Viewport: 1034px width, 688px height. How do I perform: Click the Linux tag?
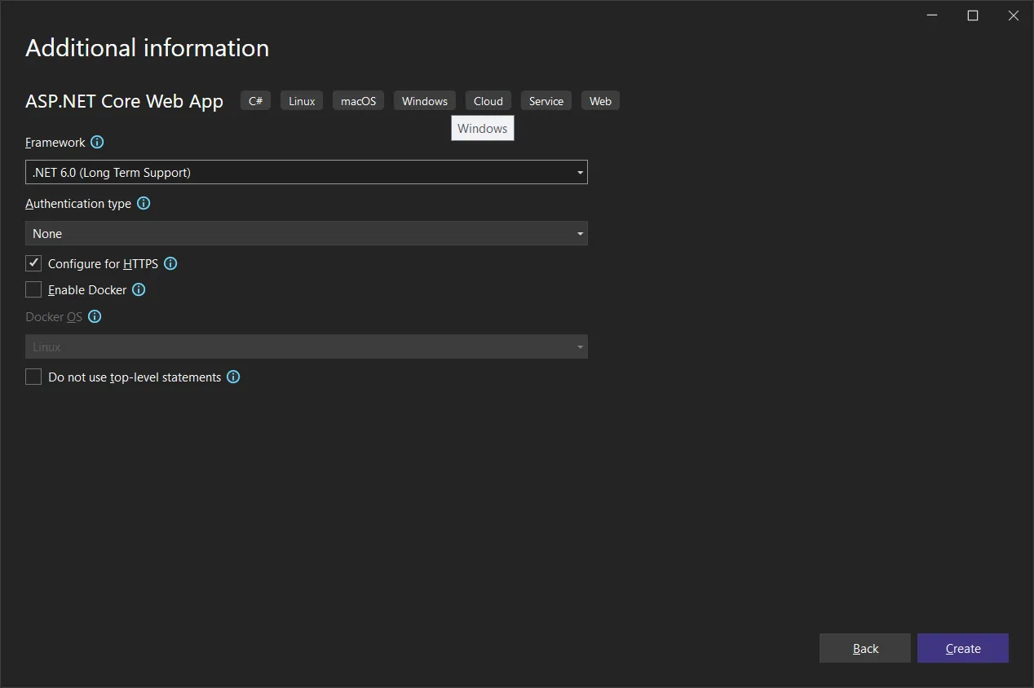pos(302,100)
